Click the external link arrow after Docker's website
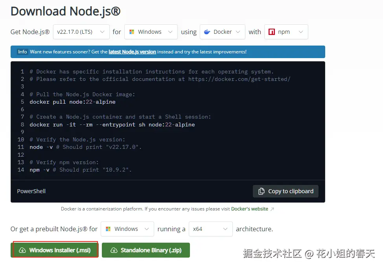This screenshot has height=267, width=383. click(272, 209)
